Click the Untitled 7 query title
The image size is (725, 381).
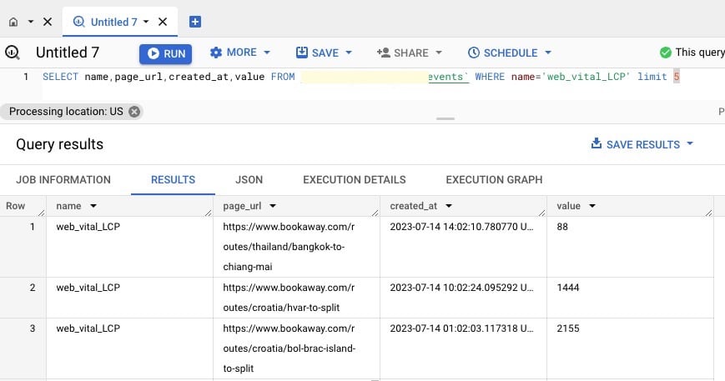[x=68, y=53]
